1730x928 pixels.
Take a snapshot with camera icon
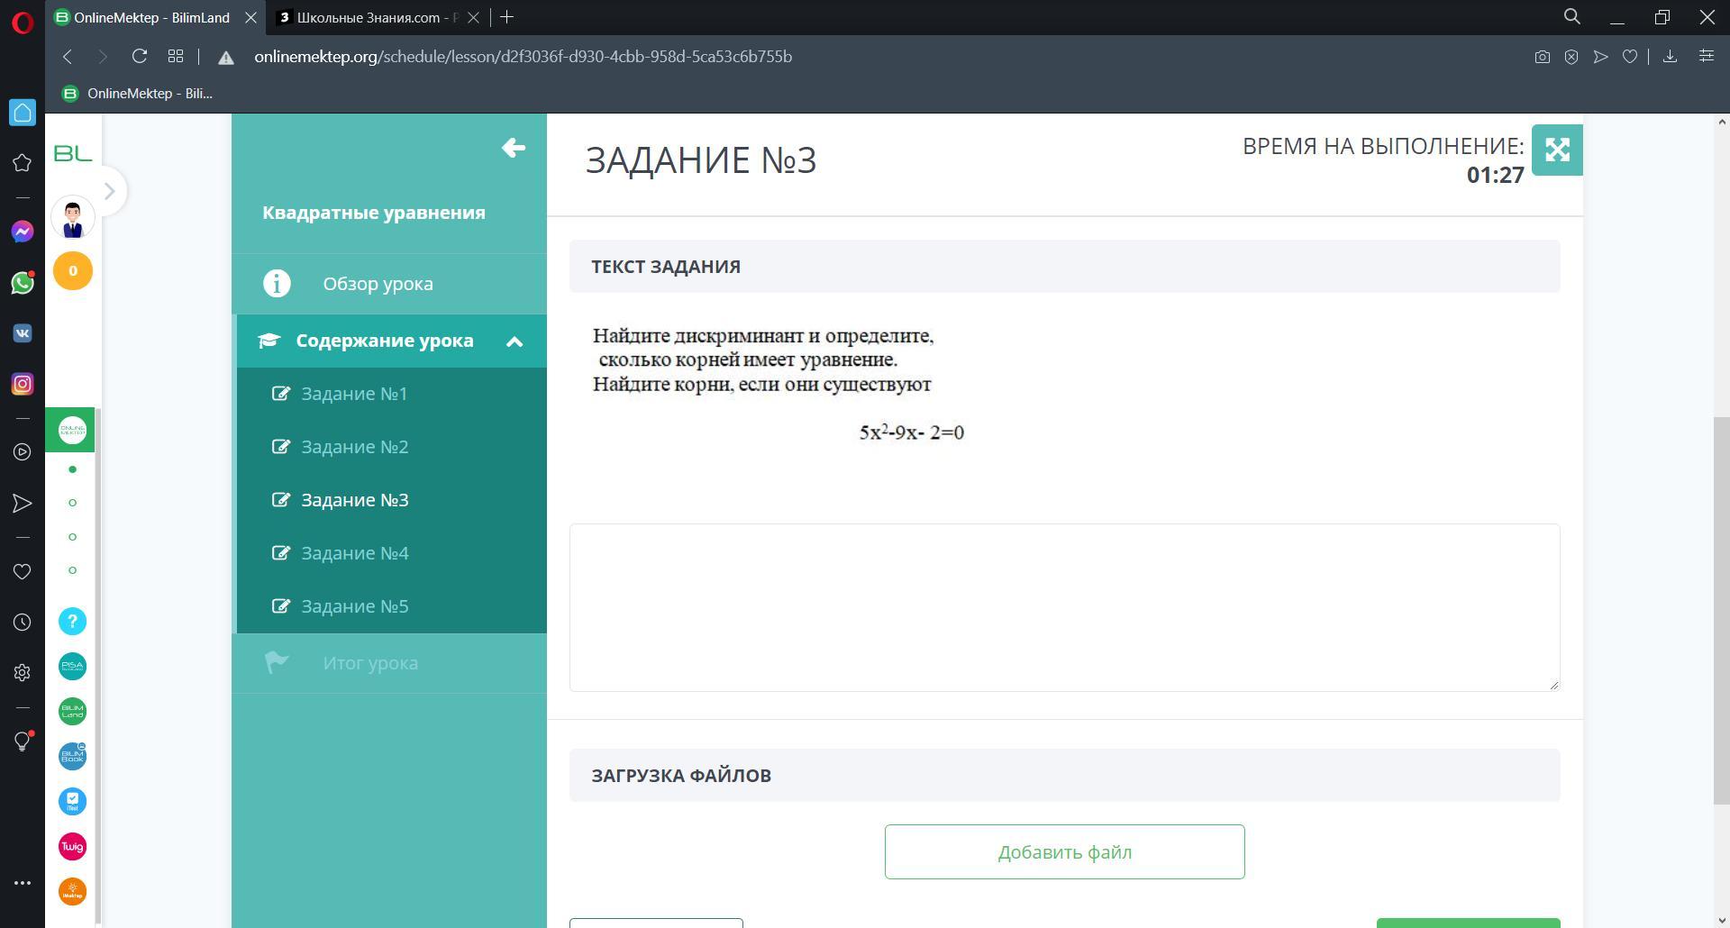click(x=1542, y=57)
